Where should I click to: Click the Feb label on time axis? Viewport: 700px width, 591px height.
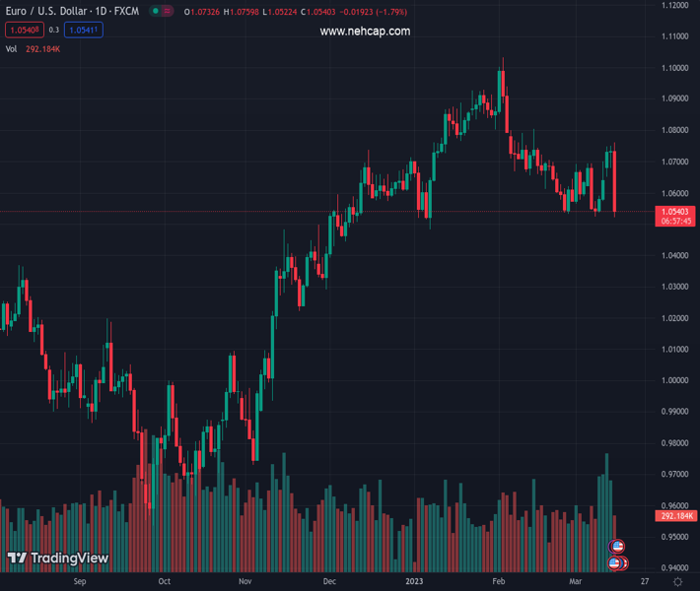499,582
